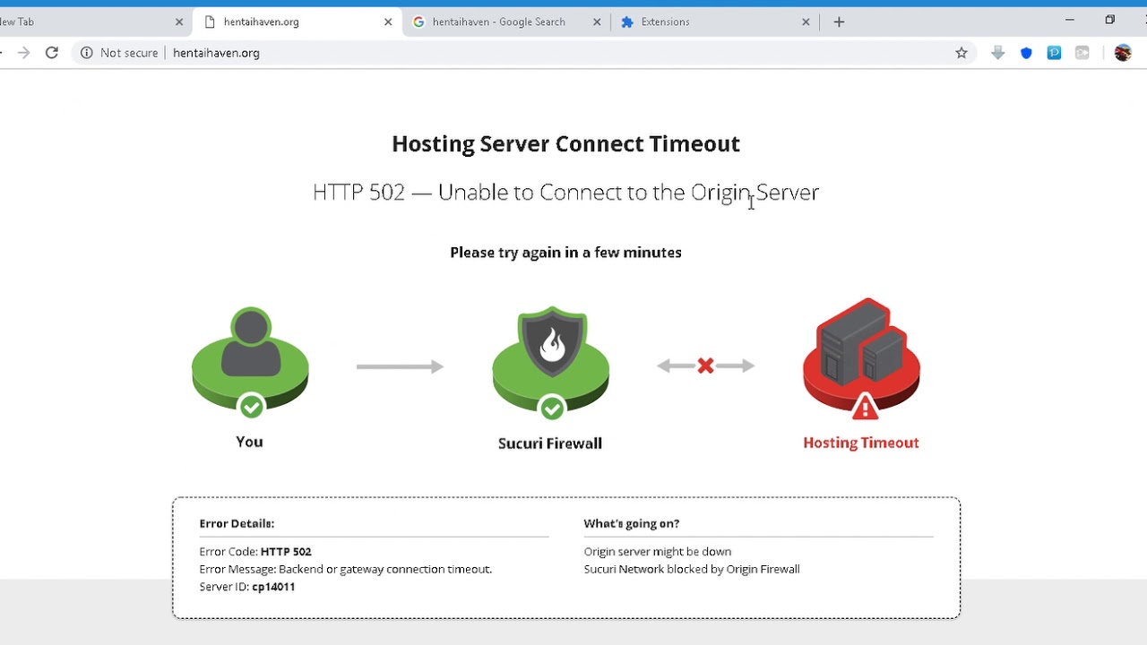Viewport: 1147px width, 645px height.
Task: Open the user profile avatar
Action: click(1123, 53)
